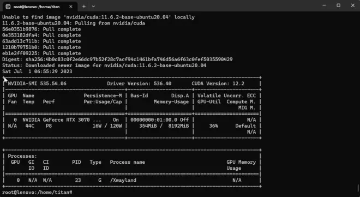Open a new terminal tab
This screenshot has width=360, height=197.
point(84,7)
